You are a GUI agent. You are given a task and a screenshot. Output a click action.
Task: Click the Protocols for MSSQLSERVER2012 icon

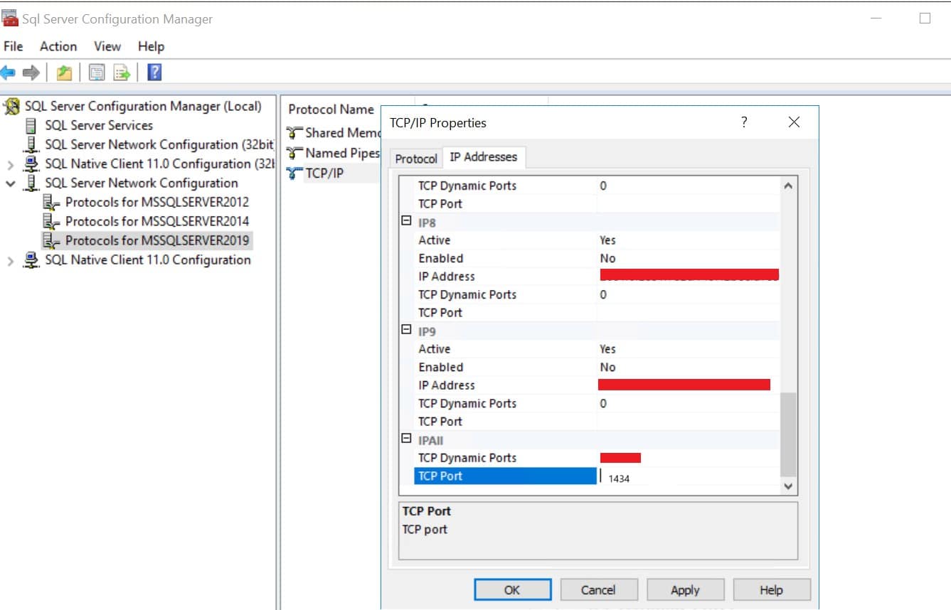(51, 203)
